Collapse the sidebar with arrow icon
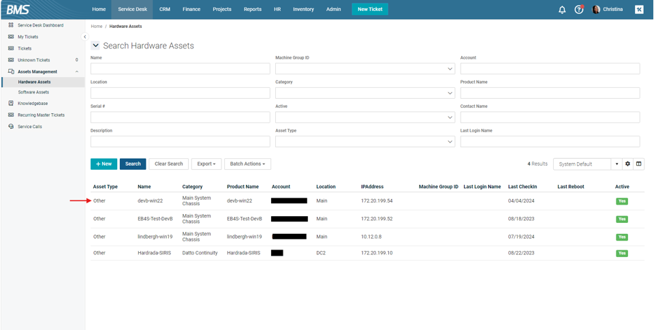The height and width of the screenshot is (330, 654). [84, 37]
